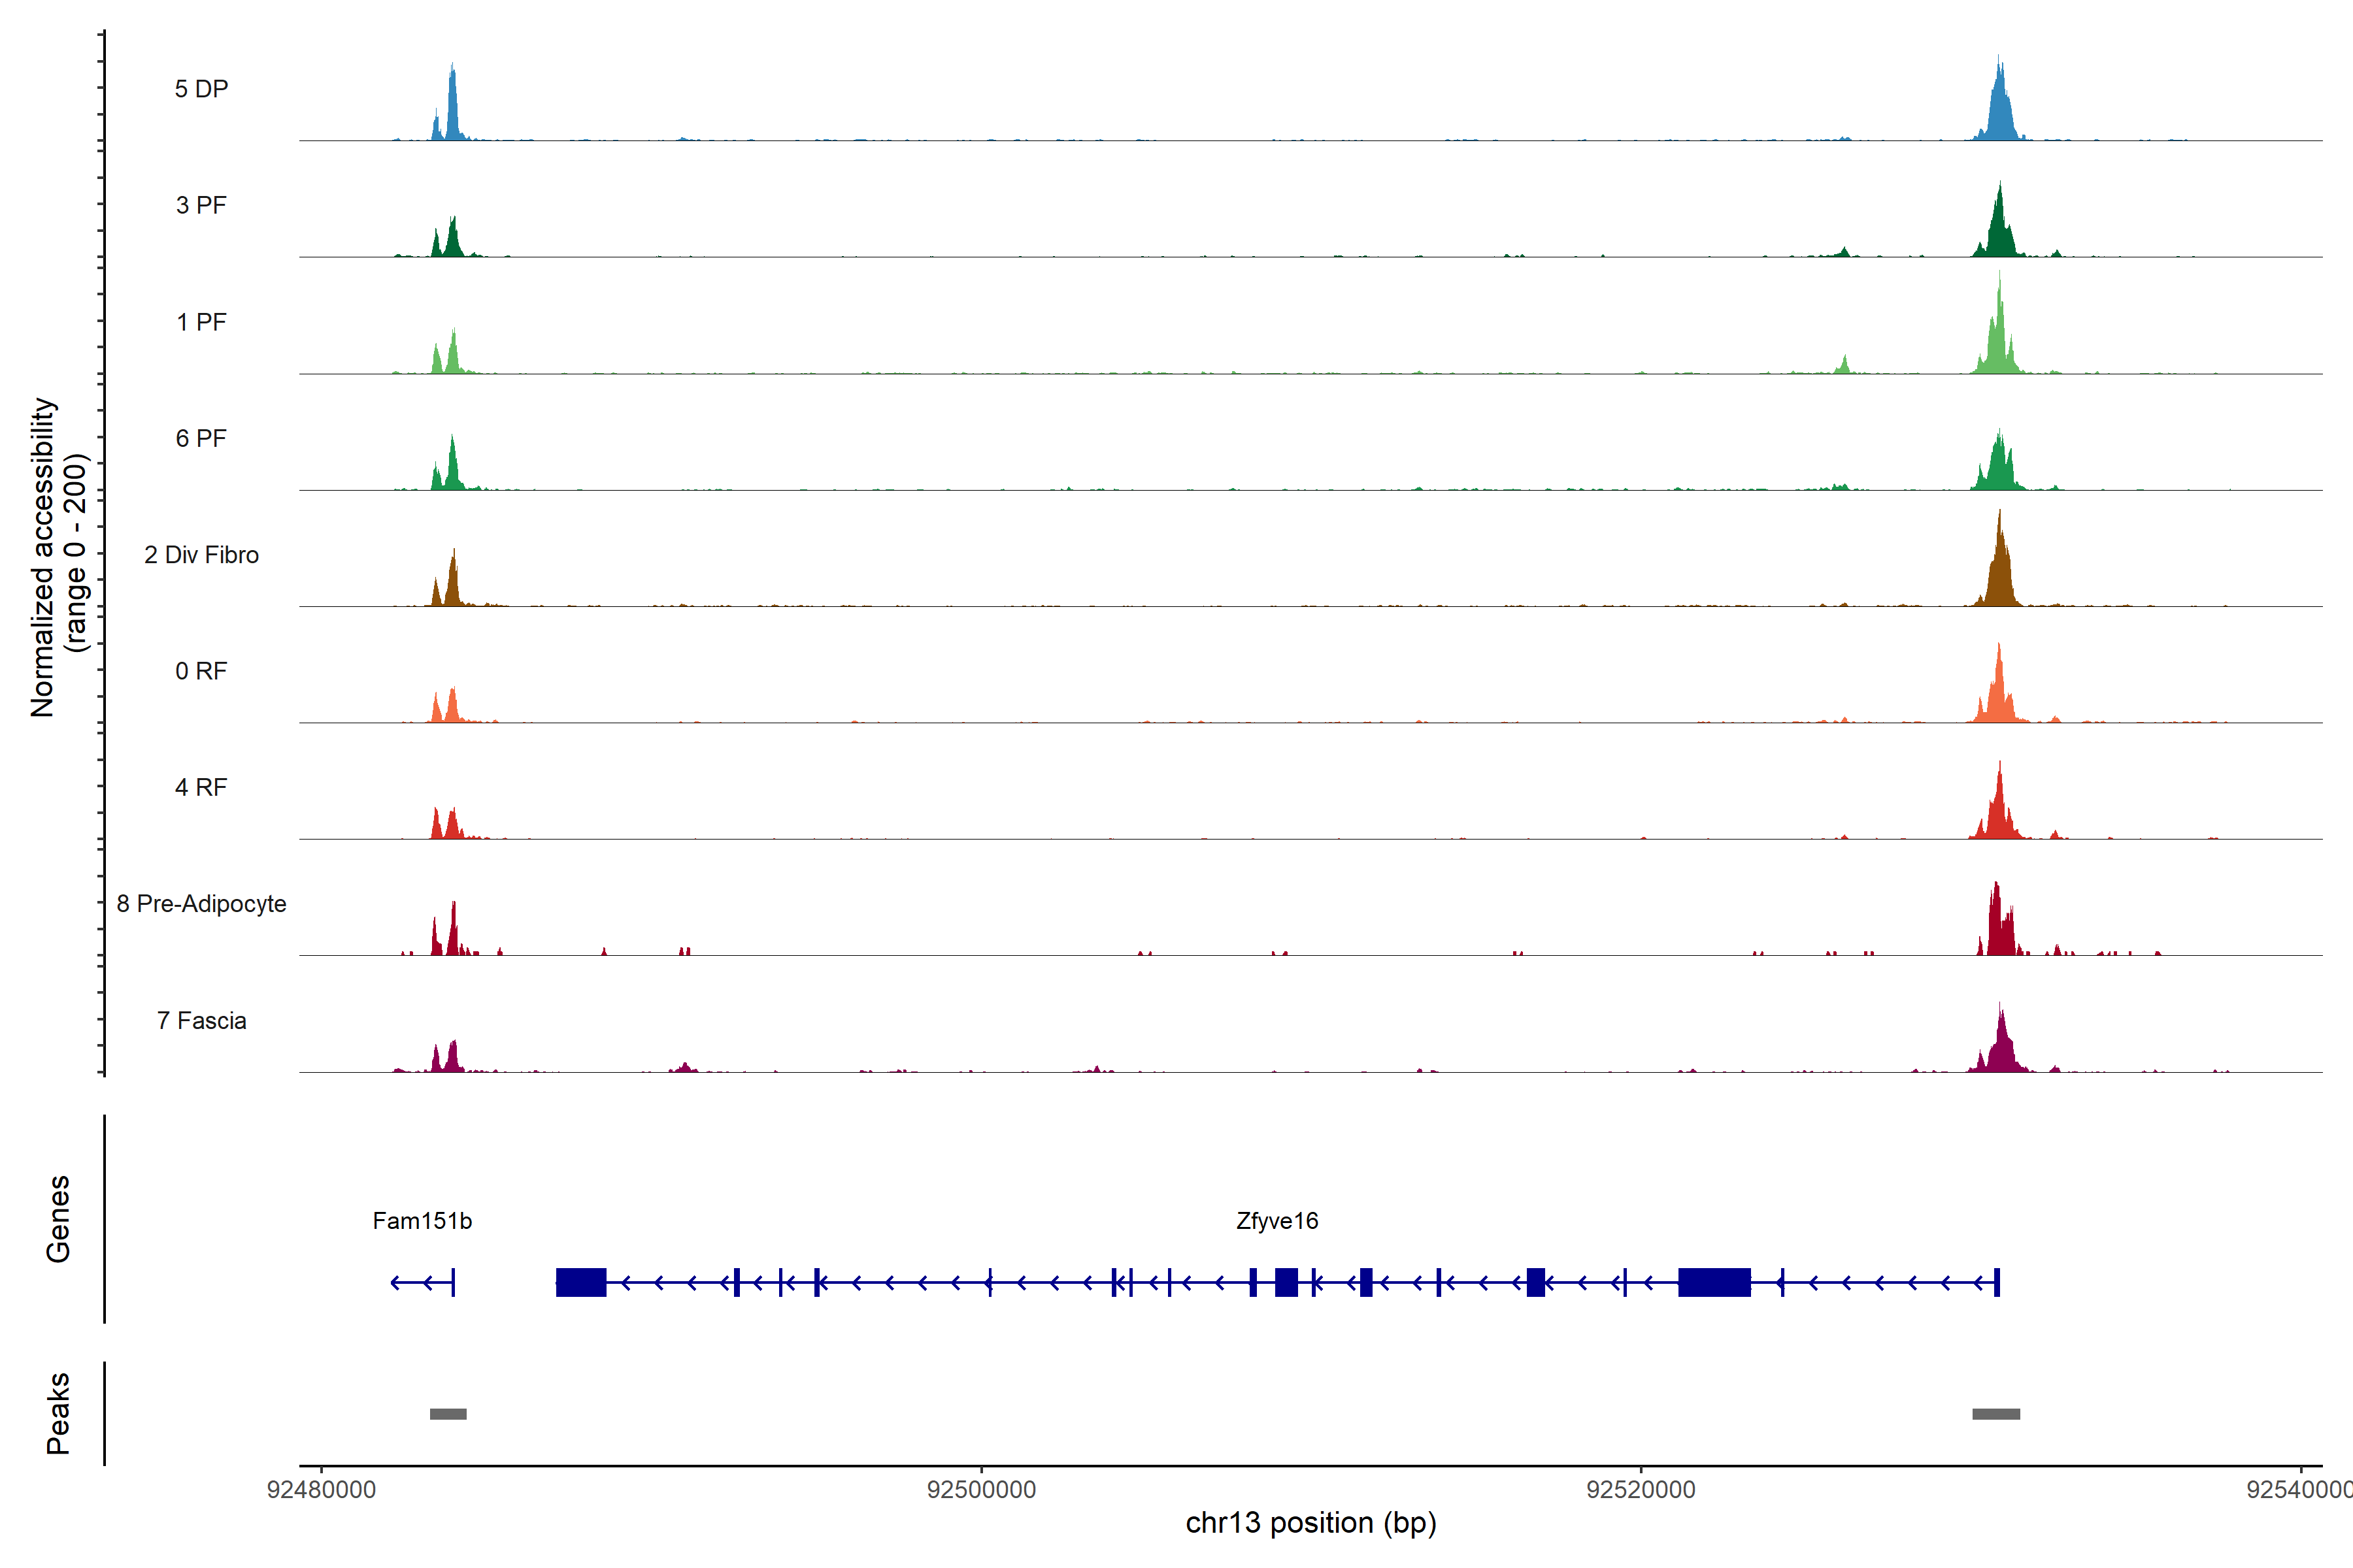The width and height of the screenshot is (2353, 1568).
Task: Click the 5 DP track label
Action: pos(201,89)
